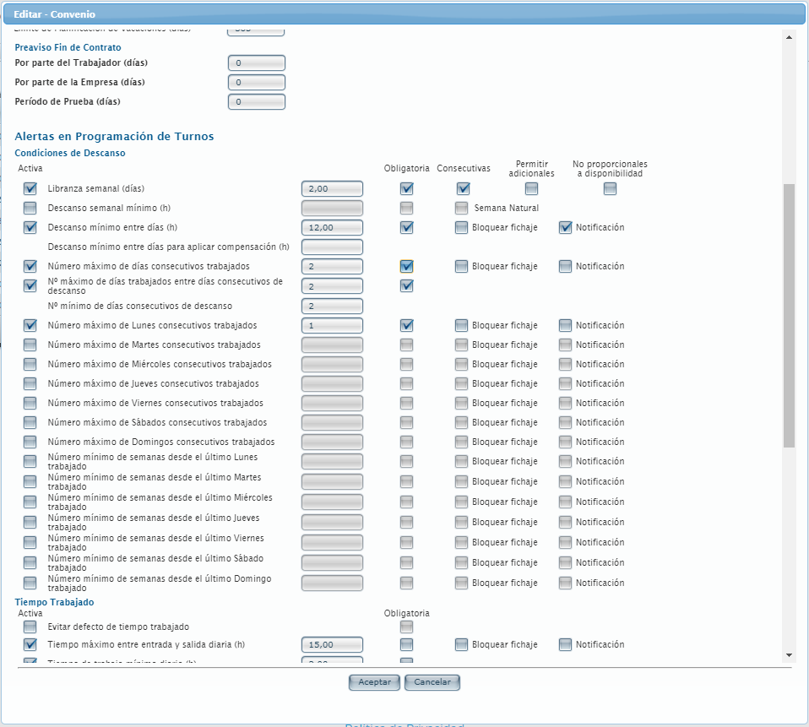Image resolution: width=809 pixels, height=727 pixels.
Task: Click the Período de Prueba days field
Action: click(x=257, y=102)
